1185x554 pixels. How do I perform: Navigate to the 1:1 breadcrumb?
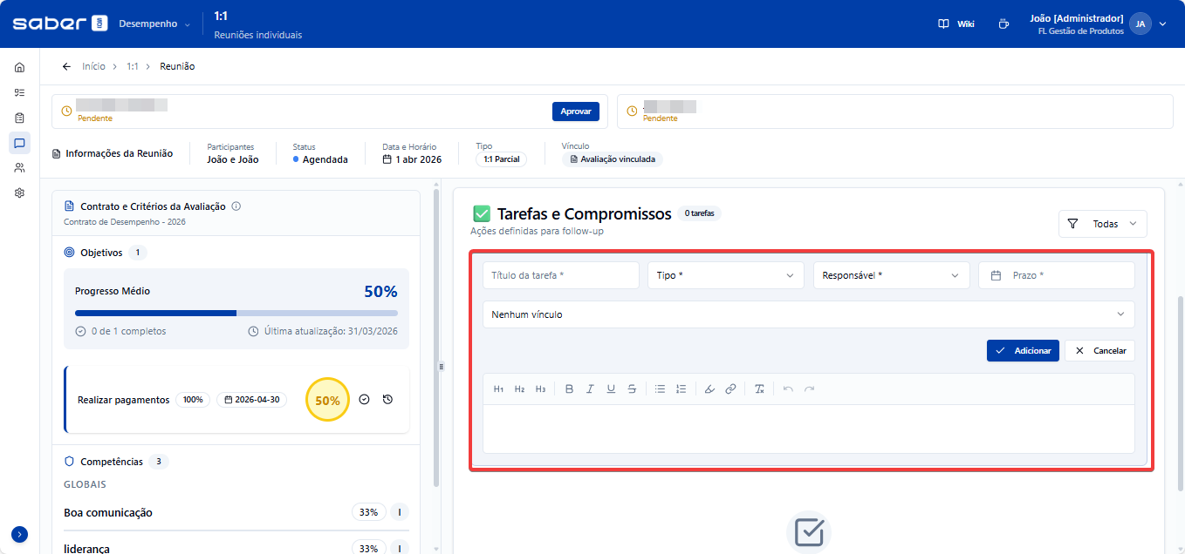tap(133, 66)
